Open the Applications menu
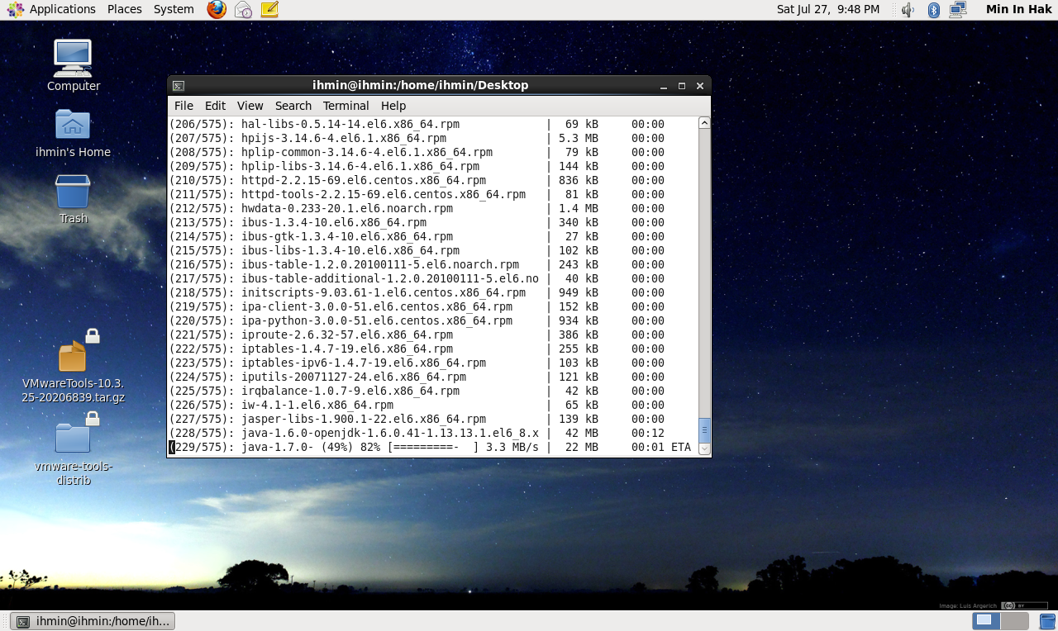This screenshot has height=631, width=1058. (x=63, y=9)
